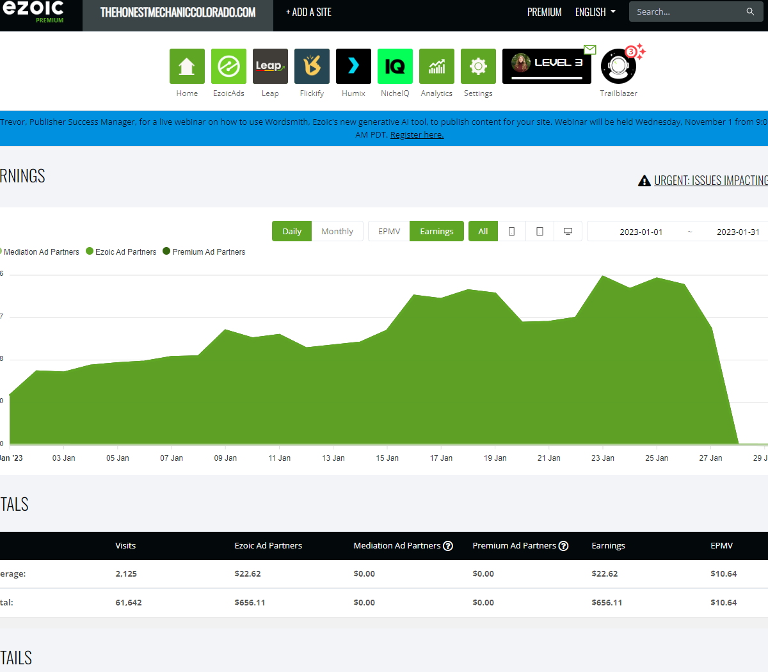Open the Leap tool icon
768x672 pixels.
click(270, 66)
